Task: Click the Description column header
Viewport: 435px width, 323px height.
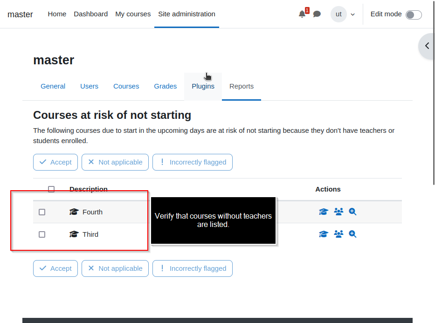Action: pos(89,189)
